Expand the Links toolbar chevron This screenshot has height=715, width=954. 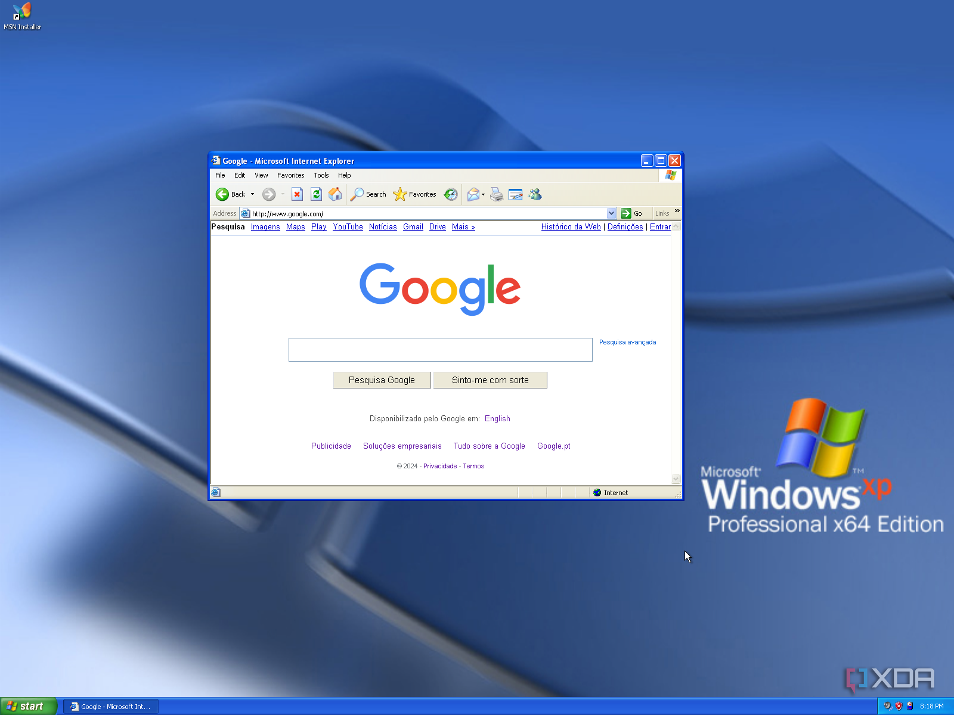click(677, 211)
